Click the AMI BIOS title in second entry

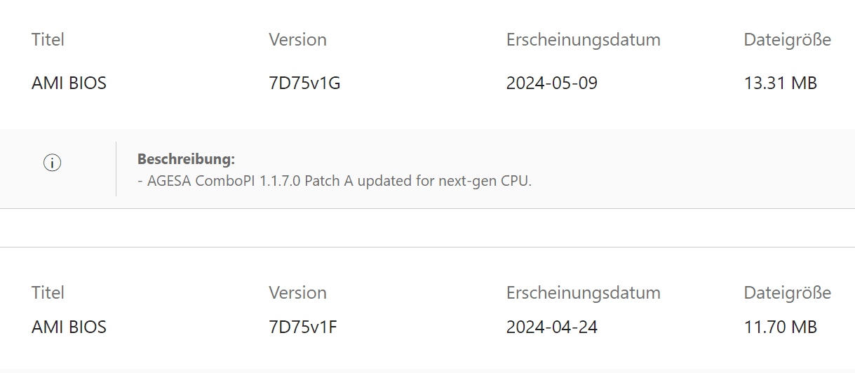click(69, 327)
